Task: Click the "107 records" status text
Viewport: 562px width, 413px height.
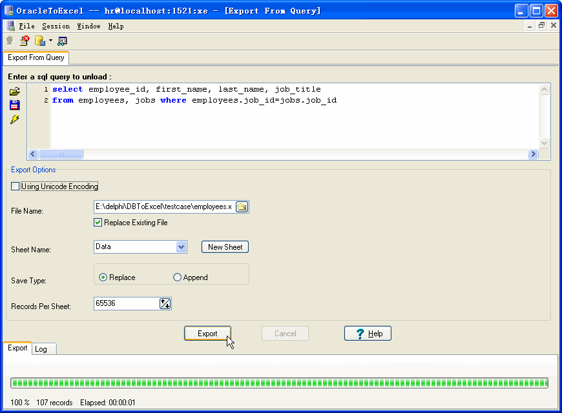Action: (x=54, y=403)
